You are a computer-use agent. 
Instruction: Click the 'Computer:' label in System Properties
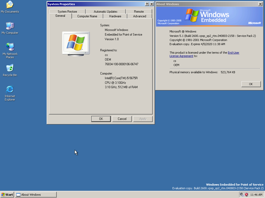pyautogui.click(x=106, y=73)
